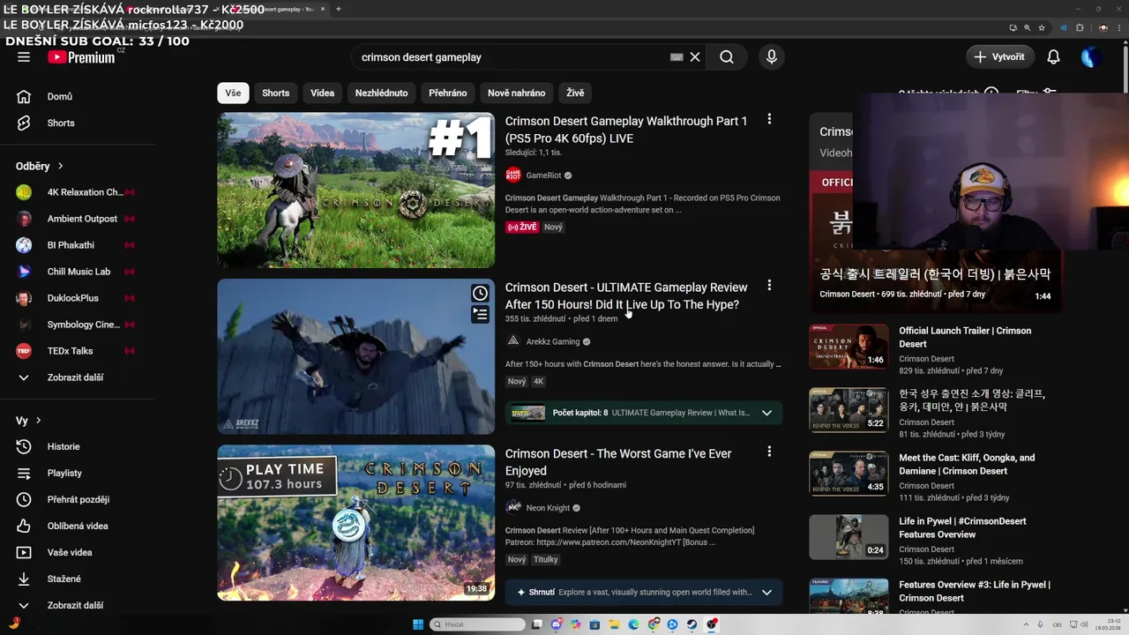The width and height of the screenshot is (1129, 635).
Task: Open the notifications bell
Action: coord(1053,57)
